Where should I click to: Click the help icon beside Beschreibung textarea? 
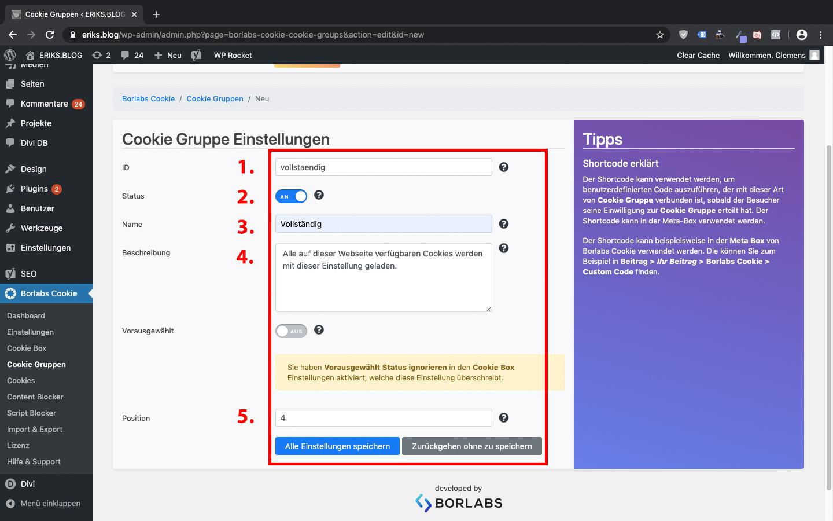pyautogui.click(x=504, y=248)
